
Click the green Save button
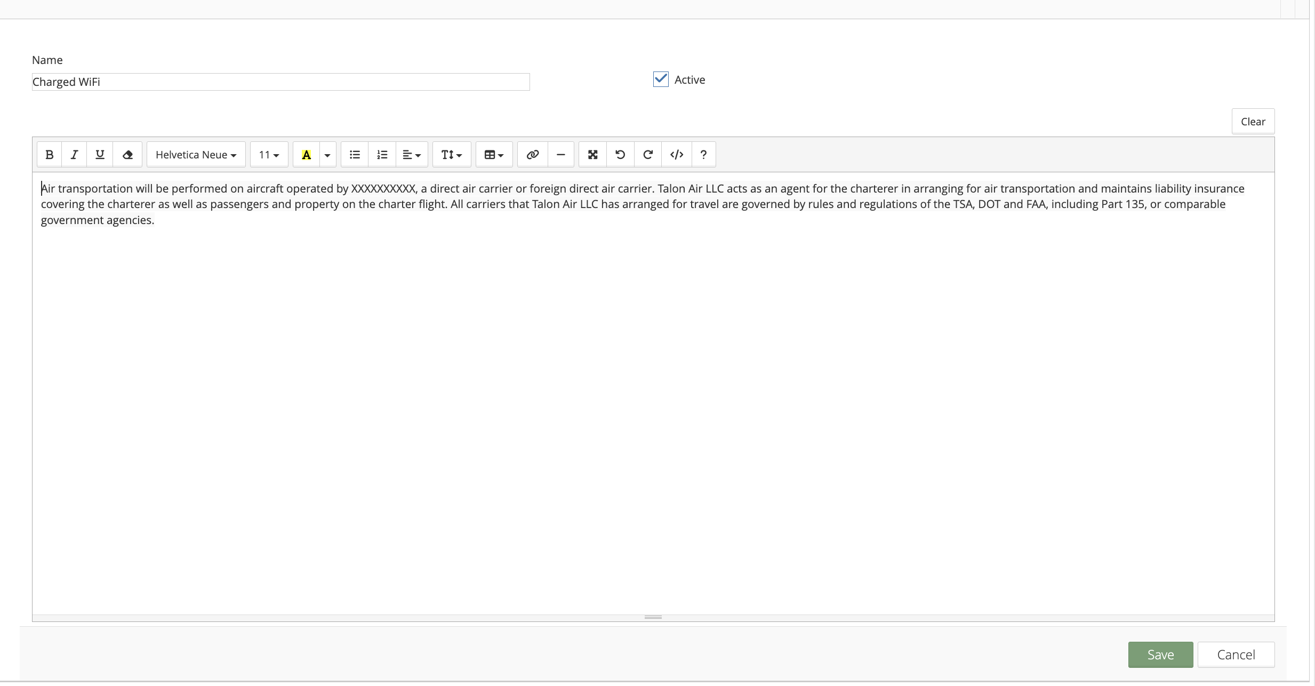pos(1160,655)
